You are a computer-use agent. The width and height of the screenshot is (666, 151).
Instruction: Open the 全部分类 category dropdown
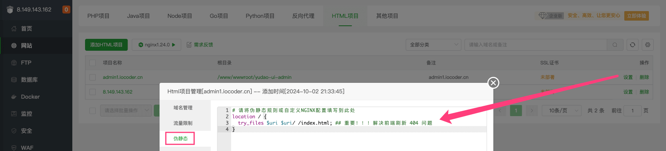(x=433, y=45)
